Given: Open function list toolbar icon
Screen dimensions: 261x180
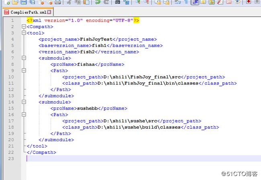Looking at the screenshot, I should pyautogui.click(x=220, y=2).
